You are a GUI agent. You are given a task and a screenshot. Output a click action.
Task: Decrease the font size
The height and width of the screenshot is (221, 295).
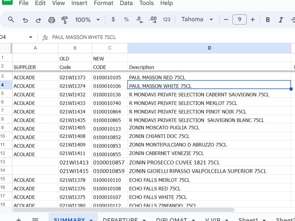click(x=226, y=19)
